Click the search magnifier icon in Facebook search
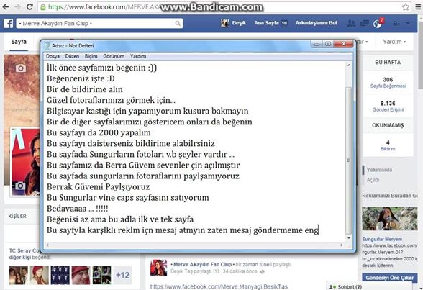423x290 pixels. [x=178, y=24]
